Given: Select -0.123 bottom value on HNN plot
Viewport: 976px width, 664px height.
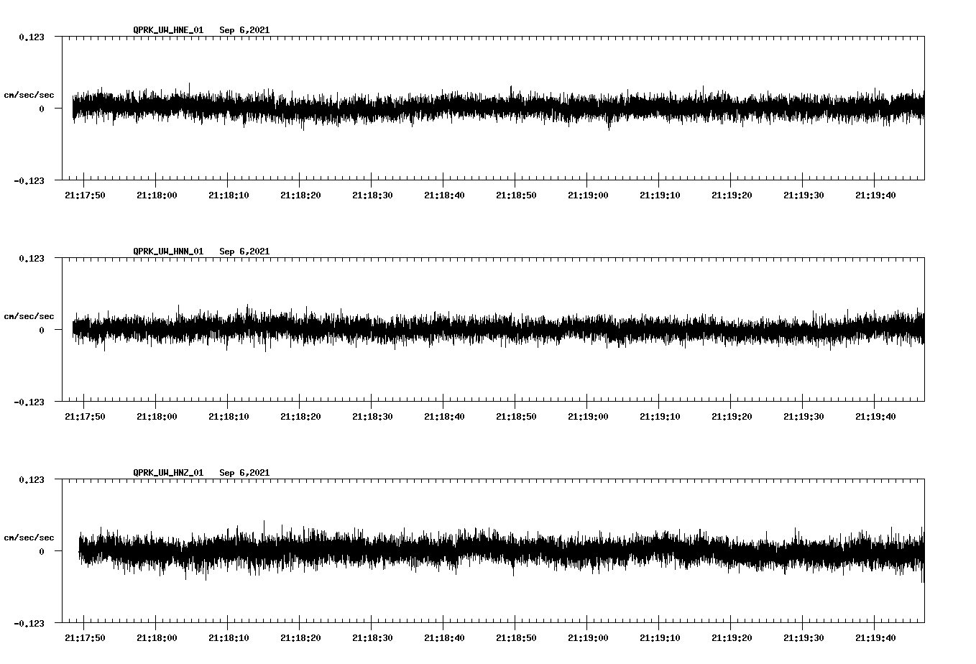Looking at the screenshot, I should point(29,402).
